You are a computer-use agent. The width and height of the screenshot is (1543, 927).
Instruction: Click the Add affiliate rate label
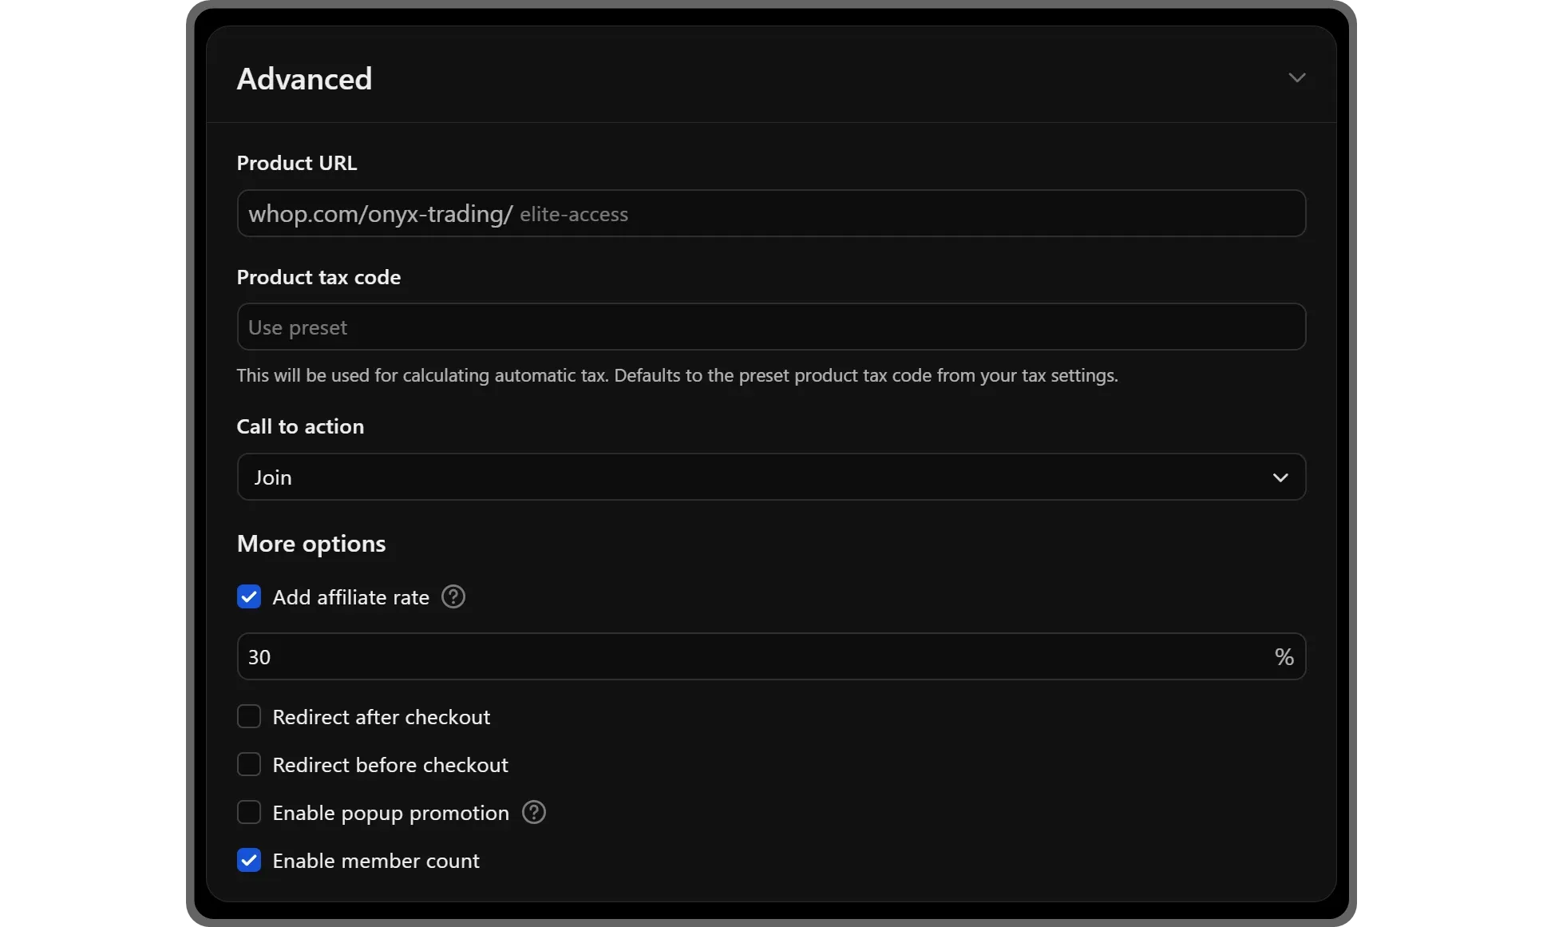[x=350, y=597]
